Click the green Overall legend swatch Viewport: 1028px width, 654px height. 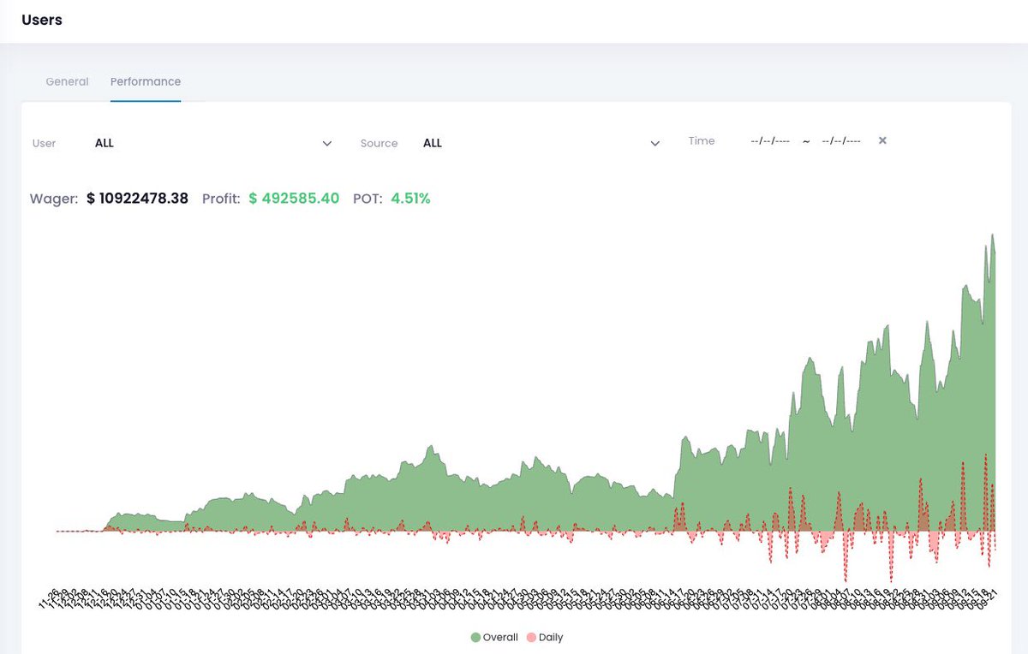click(x=475, y=637)
